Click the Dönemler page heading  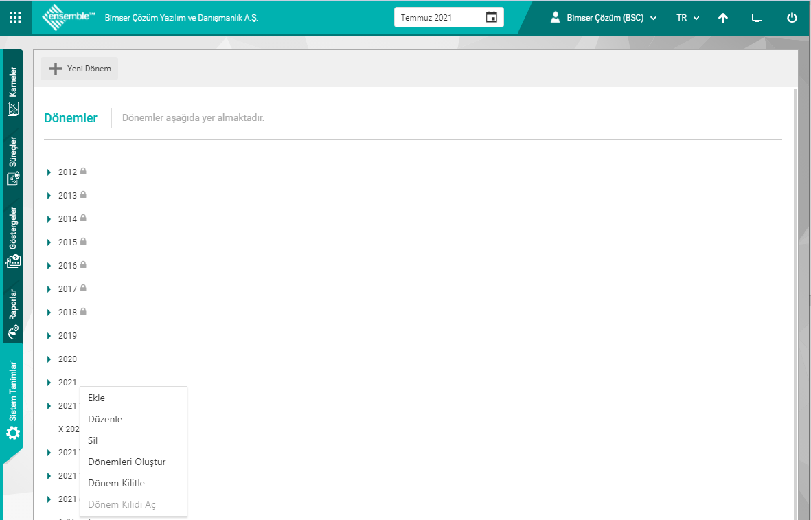[x=71, y=118]
